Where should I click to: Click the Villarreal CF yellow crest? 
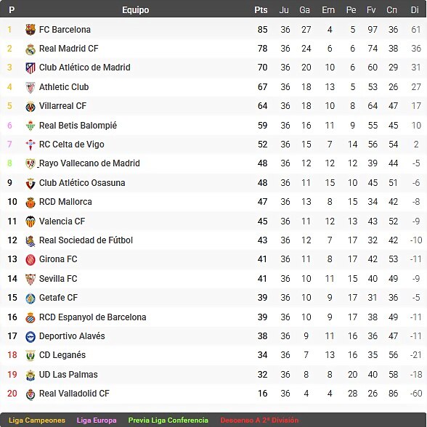click(30, 107)
